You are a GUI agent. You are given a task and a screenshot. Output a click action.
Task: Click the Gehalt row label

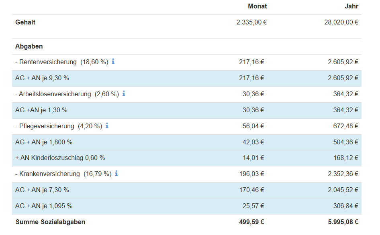[x=25, y=22]
